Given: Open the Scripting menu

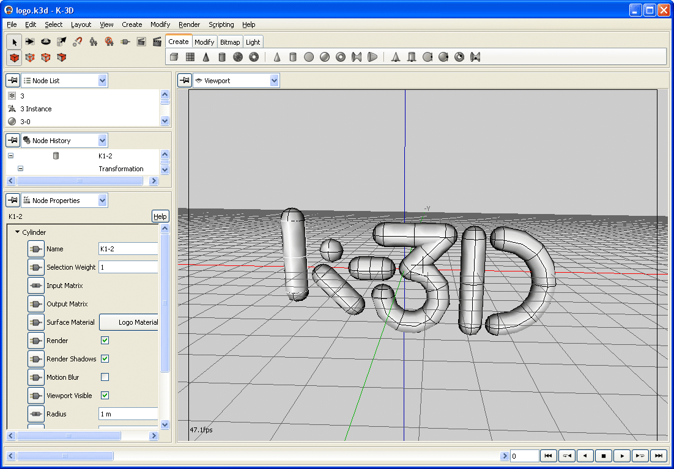Looking at the screenshot, I should pos(221,24).
